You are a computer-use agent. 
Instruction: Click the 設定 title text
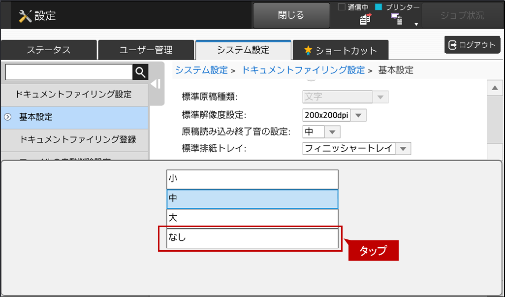pyautogui.click(x=45, y=15)
